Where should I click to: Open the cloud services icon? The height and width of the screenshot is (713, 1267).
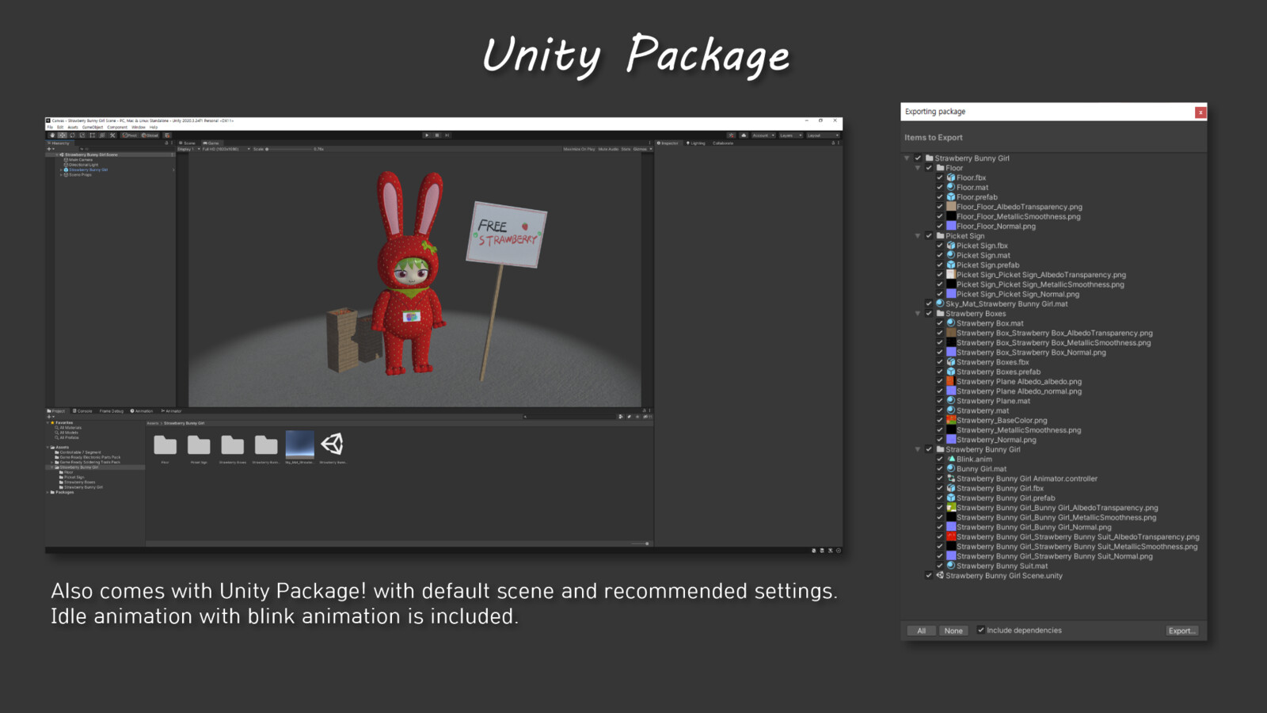click(x=744, y=135)
